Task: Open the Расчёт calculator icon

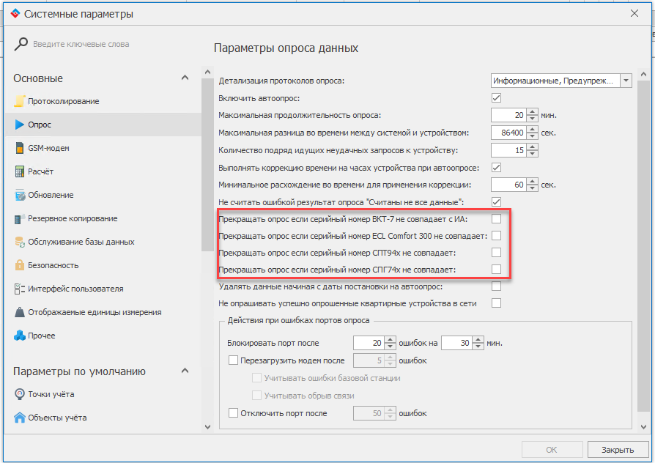Action: (20, 171)
